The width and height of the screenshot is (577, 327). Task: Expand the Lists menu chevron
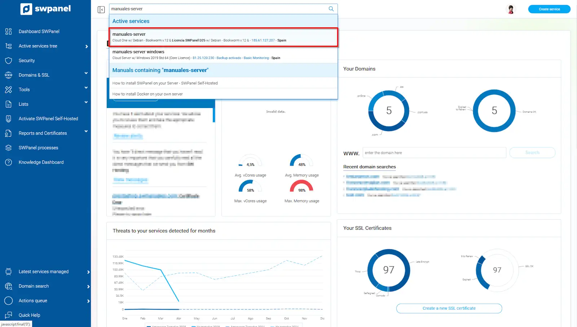[x=86, y=102]
